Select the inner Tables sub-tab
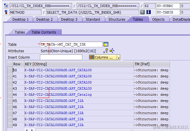 20,32
